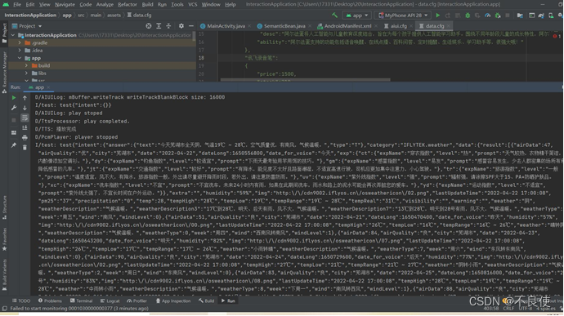Expand the .idea folder

(20, 51)
